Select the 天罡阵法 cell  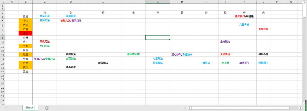tap(157, 63)
